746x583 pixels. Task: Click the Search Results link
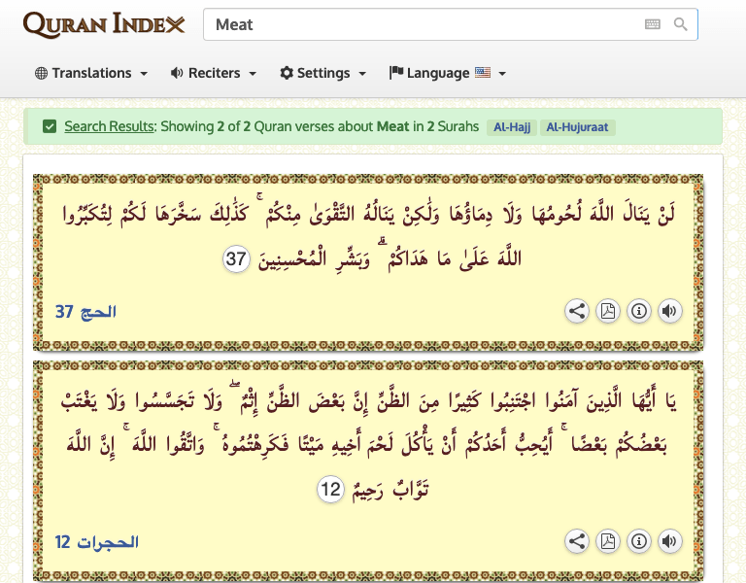110,126
